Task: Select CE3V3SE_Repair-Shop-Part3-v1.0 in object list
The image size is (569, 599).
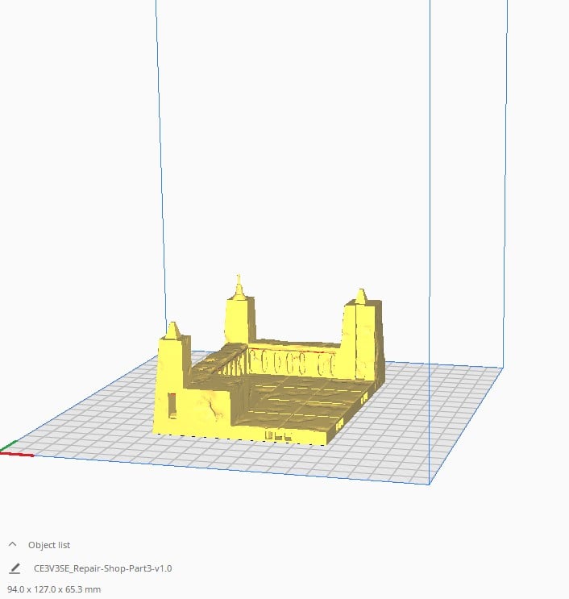Action: point(102,568)
